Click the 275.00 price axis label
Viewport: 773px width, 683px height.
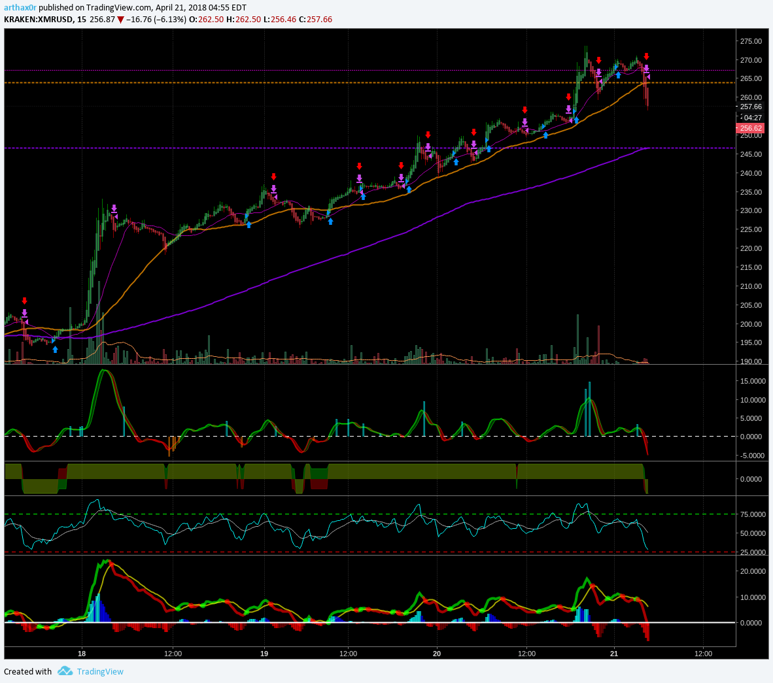click(751, 41)
